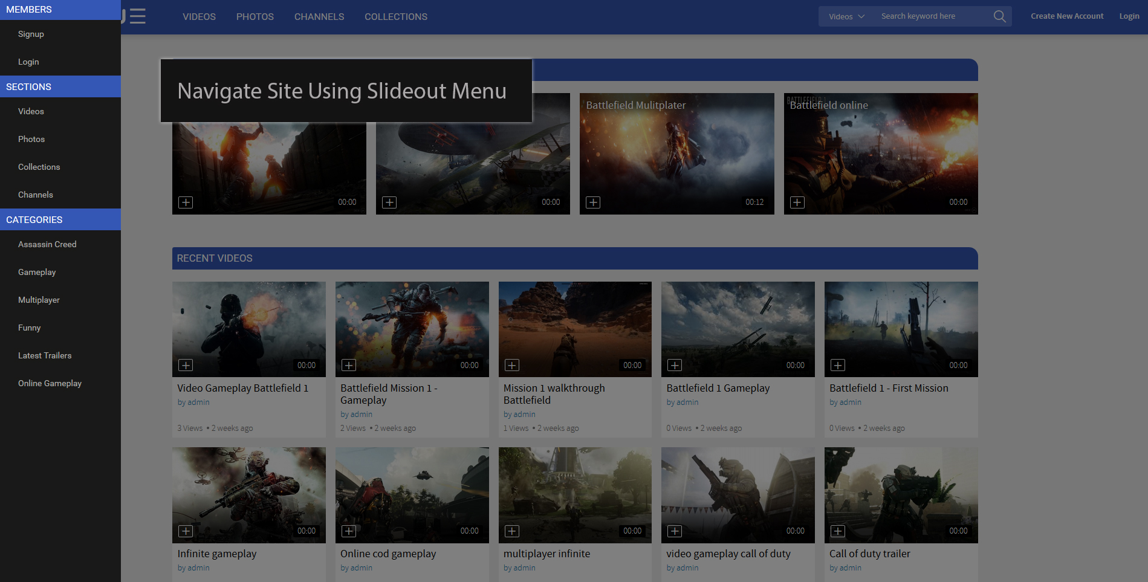
Task: Click Battlefield 1 Gameplay title link
Action: tap(718, 388)
